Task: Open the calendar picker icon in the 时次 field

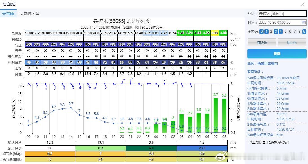Action: pos(303,22)
